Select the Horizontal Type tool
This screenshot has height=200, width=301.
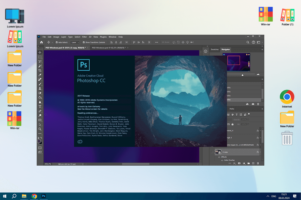click(x=40, y=107)
